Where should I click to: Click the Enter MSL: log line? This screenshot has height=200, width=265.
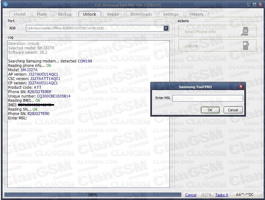[x=18, y=118]
